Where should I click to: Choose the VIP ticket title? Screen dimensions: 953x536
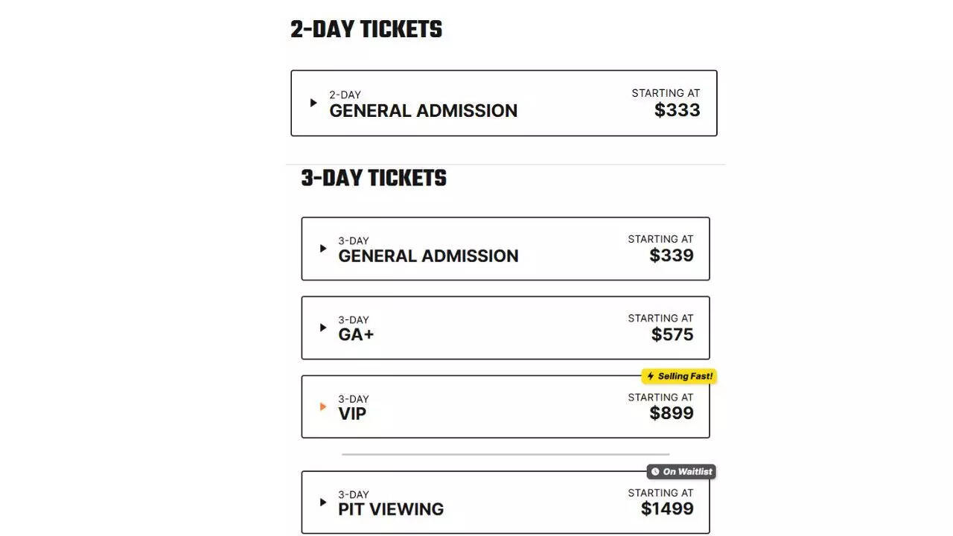coord(352,414)
